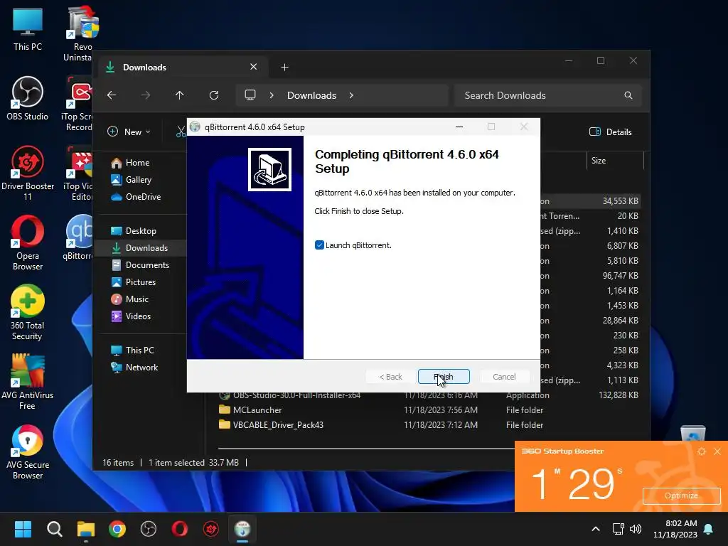
Task: Open OBS Studio from the taskbar
Action: click(x=149, y=529)
